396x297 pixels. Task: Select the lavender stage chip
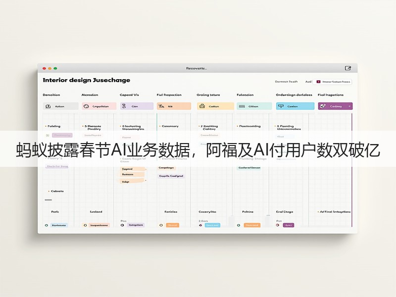click(x=137, y=106)
